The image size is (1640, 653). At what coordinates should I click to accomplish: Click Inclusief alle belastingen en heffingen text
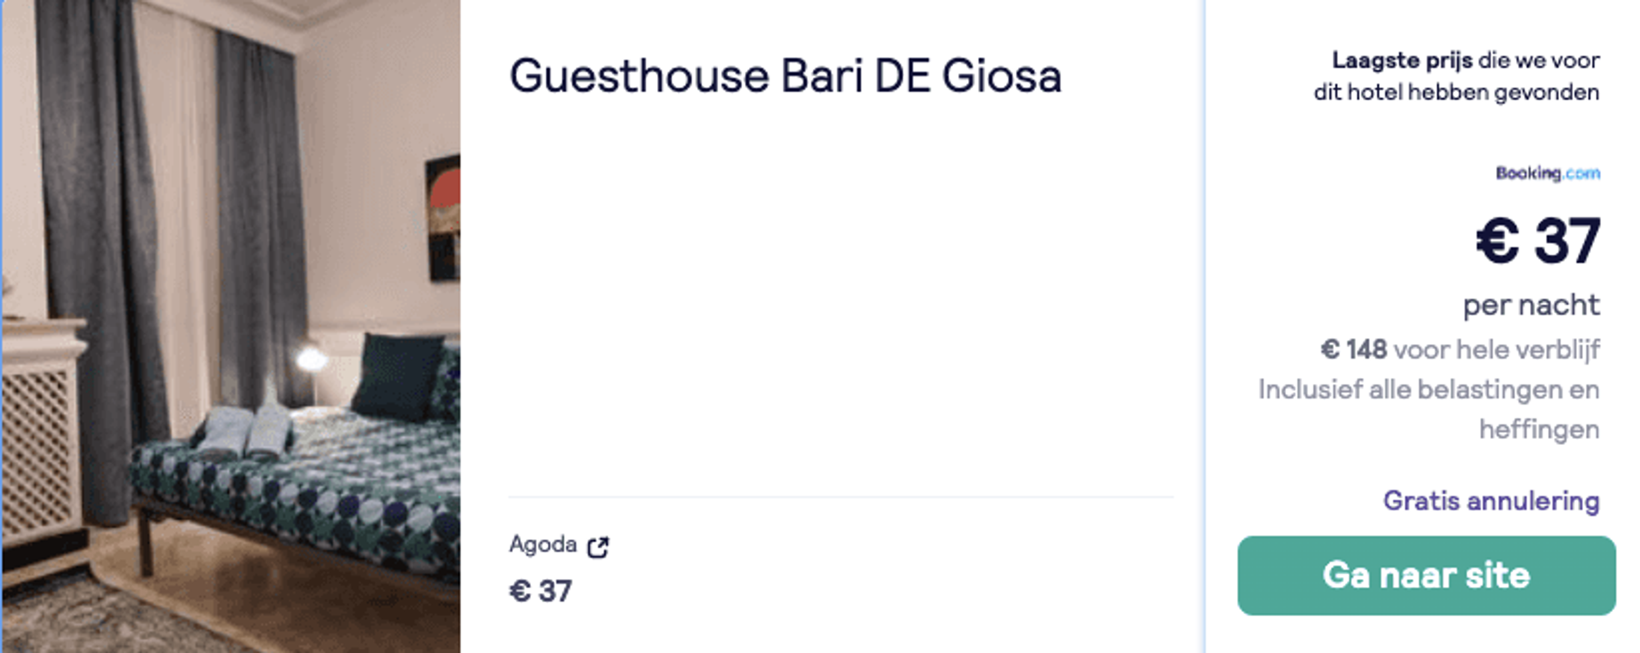tap(1429, 409)
